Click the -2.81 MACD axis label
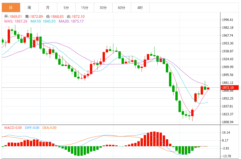This screenshot has height=159, width=241. click(226, 148)
